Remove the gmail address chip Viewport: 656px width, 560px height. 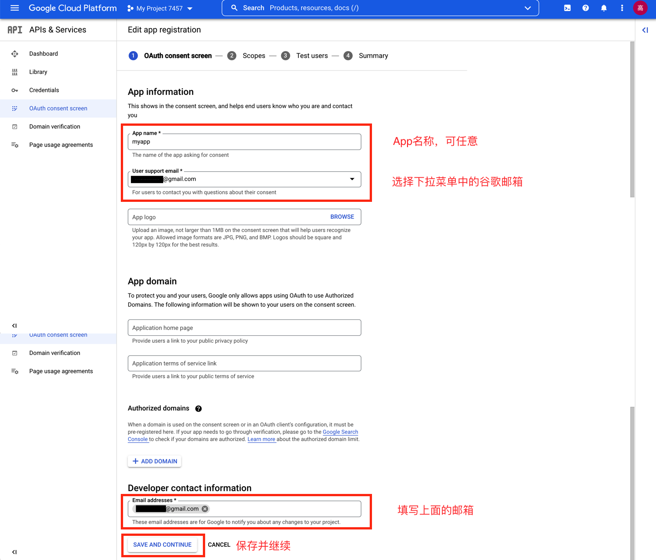click(x=205, y=509)
